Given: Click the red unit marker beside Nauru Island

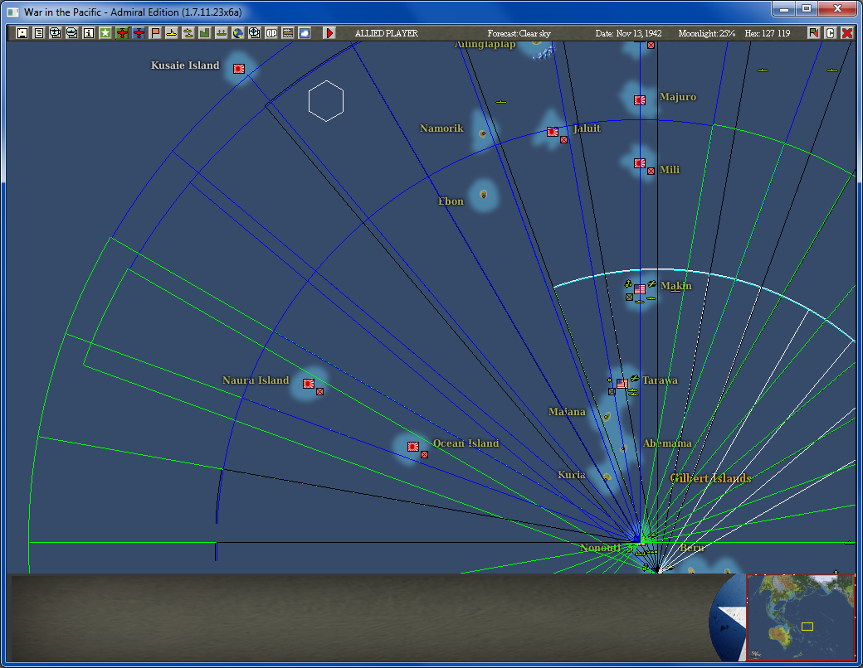Looking at the screenshot, I should [x=320, y=392].
